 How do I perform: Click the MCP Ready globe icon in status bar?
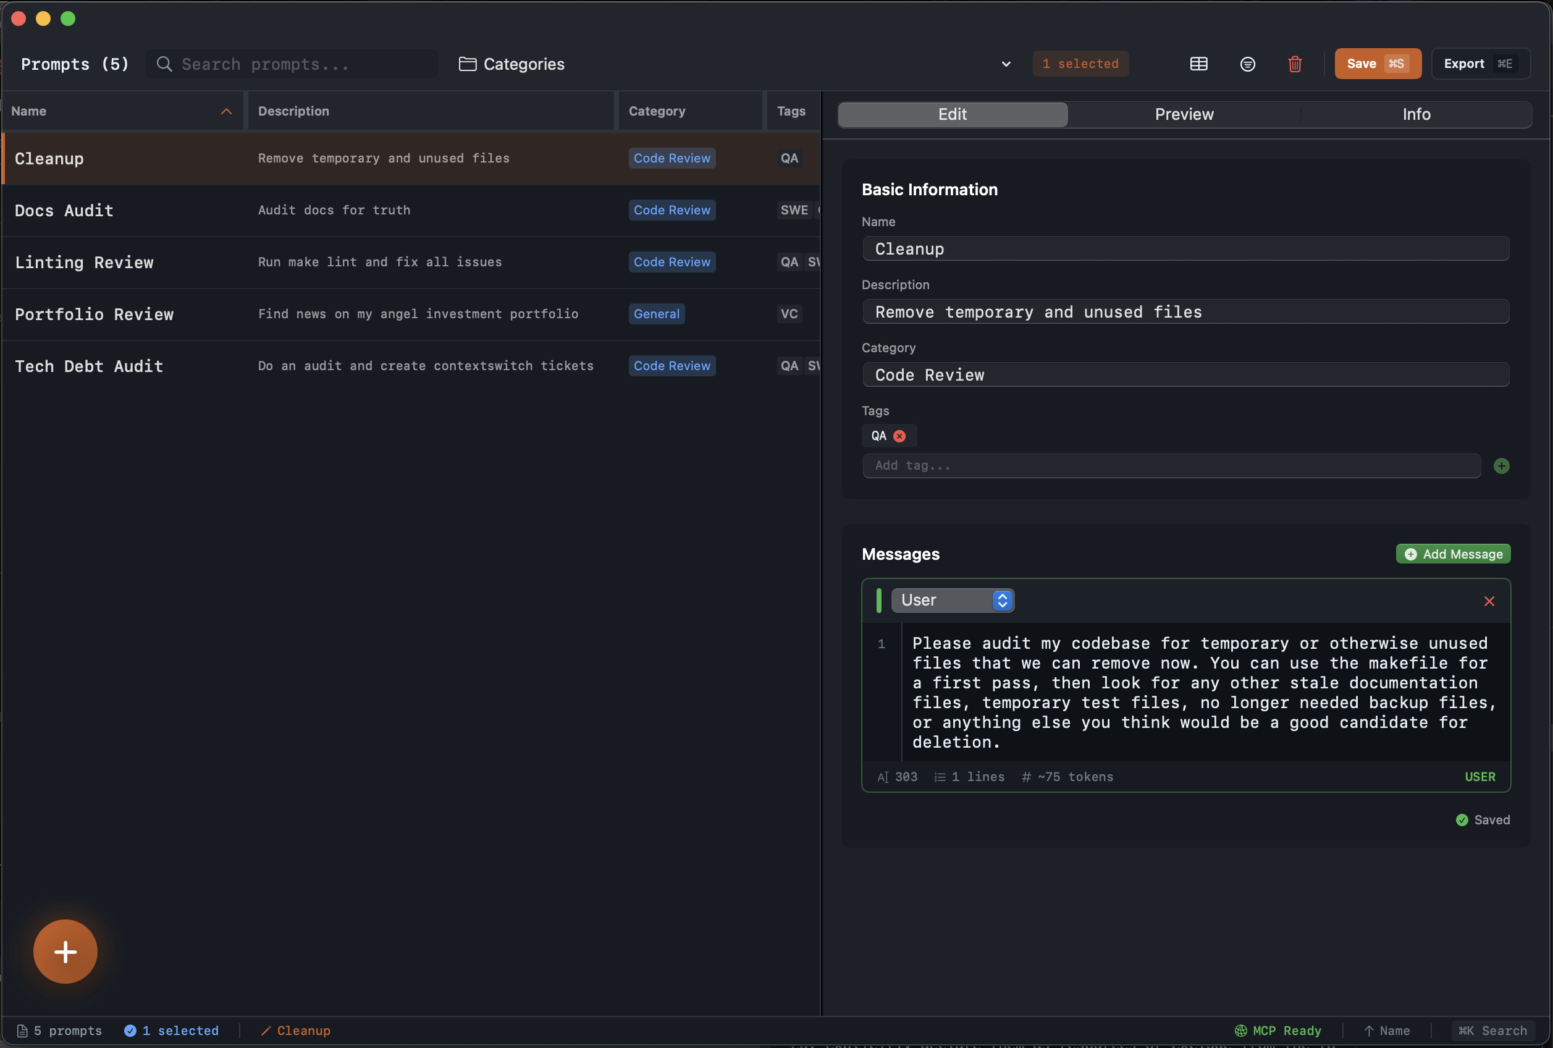(1240, 1030)
